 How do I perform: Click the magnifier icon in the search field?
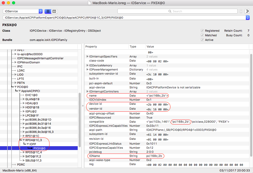point(170,11)
